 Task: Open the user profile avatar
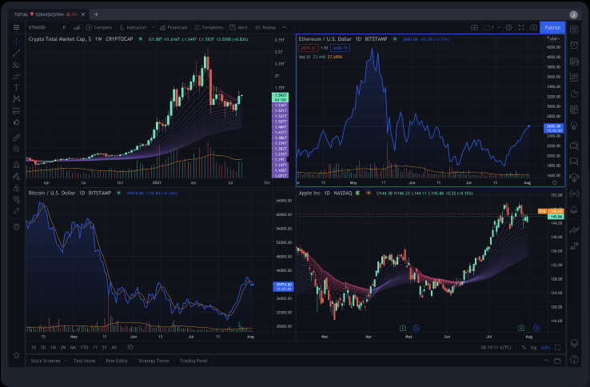(x=573, y=14)
